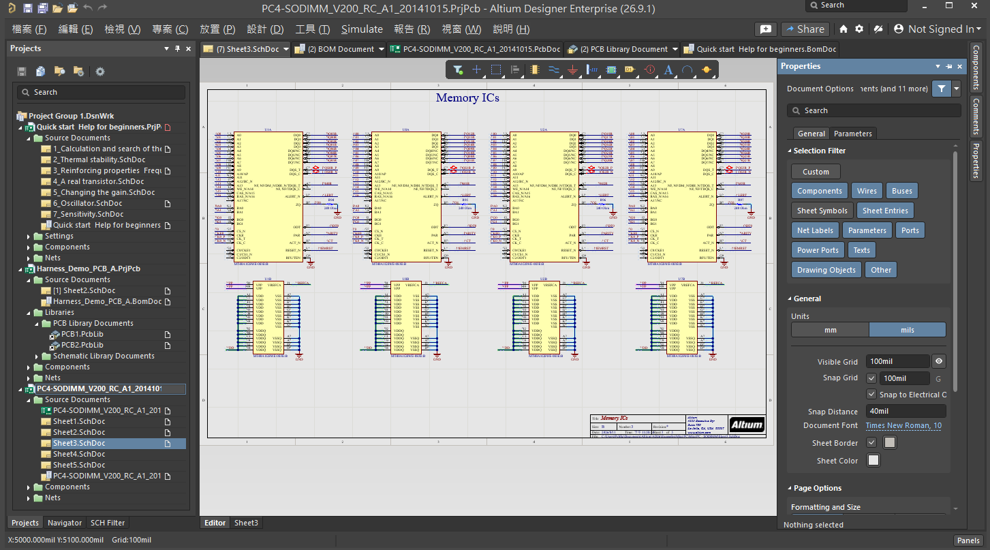Select the Place Port D1 icon
This screenshot has height=550, width=990.
click(630, 70)
